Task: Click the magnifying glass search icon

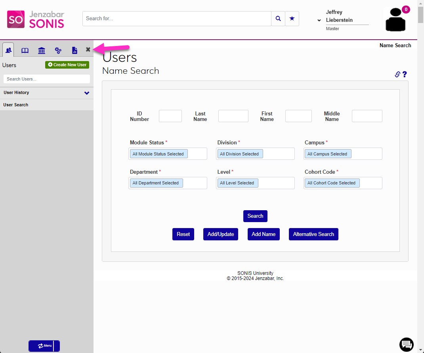Action: click(x=278, y=18)
